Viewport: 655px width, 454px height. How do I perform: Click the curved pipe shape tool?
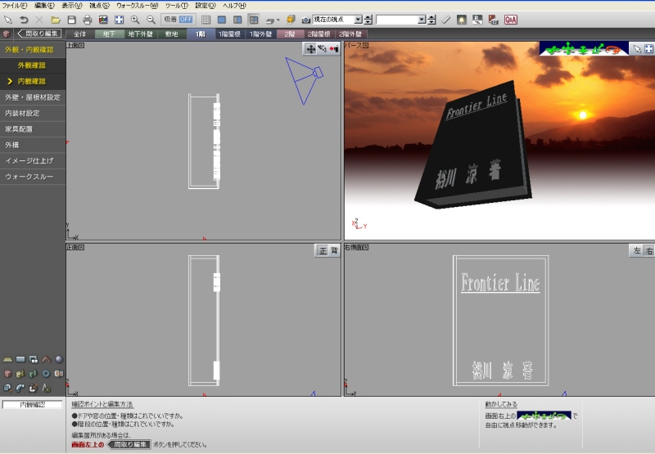(x=20, y=388)
